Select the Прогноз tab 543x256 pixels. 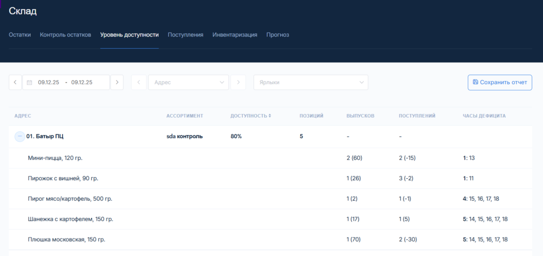277,35
